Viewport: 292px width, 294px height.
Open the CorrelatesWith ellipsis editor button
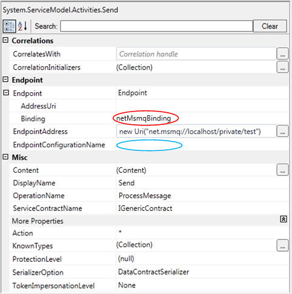pyautogui.click(x=282, y=54)
